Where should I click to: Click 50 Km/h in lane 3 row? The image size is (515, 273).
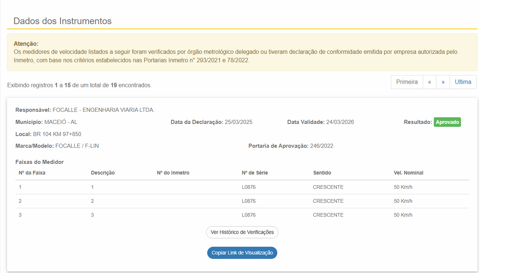click(x=403, y=215)
